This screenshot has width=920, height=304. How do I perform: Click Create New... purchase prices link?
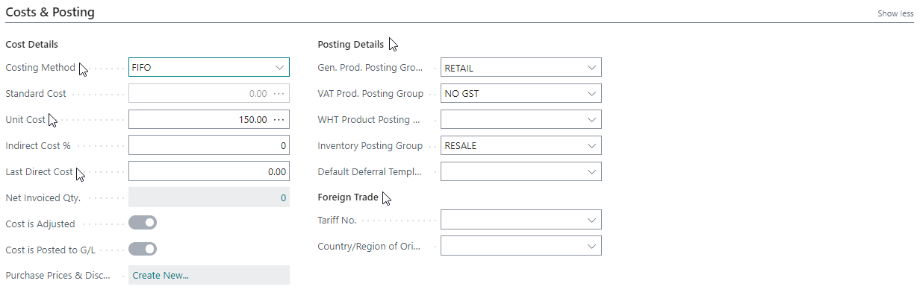161,275
